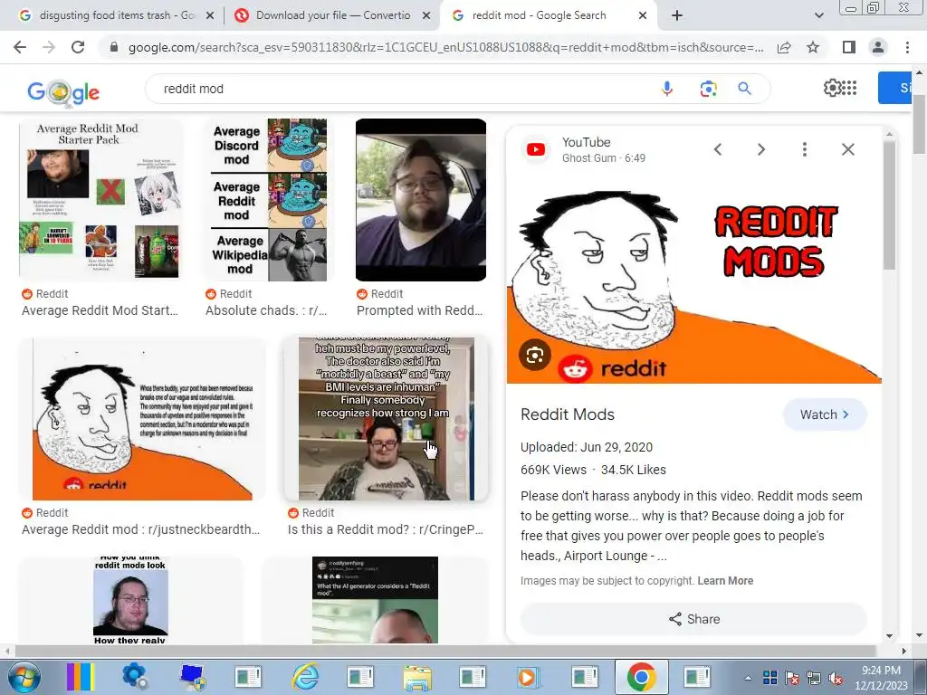Bookmark this tab with the star icon
Viewport: 927px width, 695px height.
tap(813, 47)
